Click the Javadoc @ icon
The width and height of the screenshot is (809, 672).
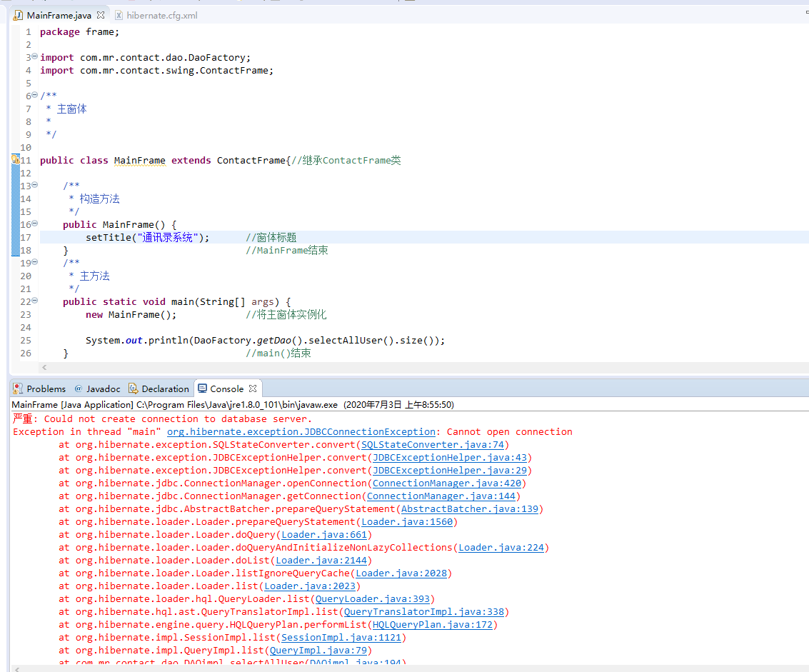click(79, 388)
